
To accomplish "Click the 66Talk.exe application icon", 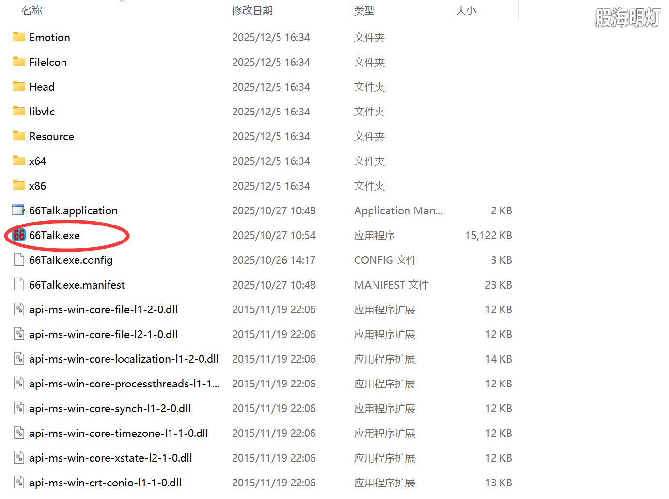I will tap(19, 235).
